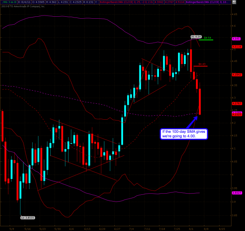The image size is (245, 231).
Task: Select the green $4.54 price level label
Action: pos(207,38)
